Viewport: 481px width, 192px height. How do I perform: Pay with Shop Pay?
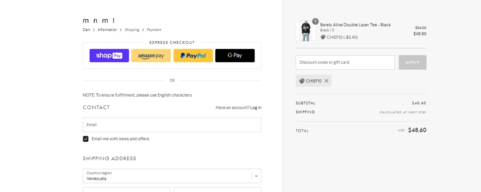(109, 55)
